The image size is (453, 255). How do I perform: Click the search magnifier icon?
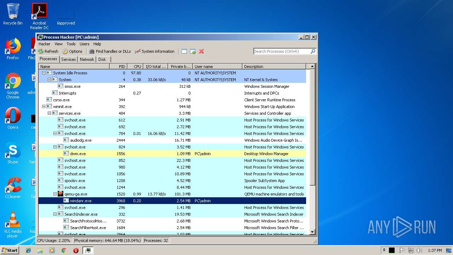[x=313, y=51]
